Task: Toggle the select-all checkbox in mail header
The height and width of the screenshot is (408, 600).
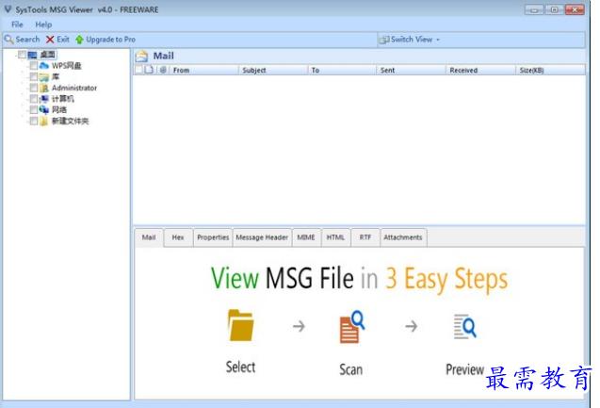Action: (138, 70)
